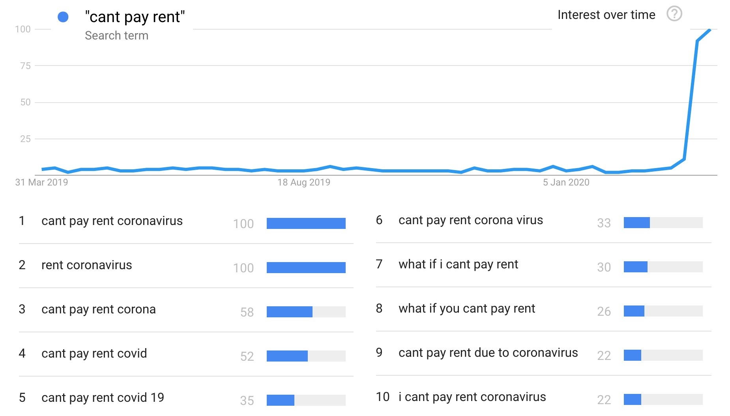Click the "cant pay rent" search term title

click(135, 17)
